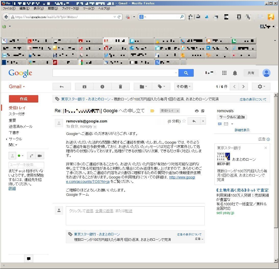
Task: Expand the 開く more labels list
Action: [13, 145]
